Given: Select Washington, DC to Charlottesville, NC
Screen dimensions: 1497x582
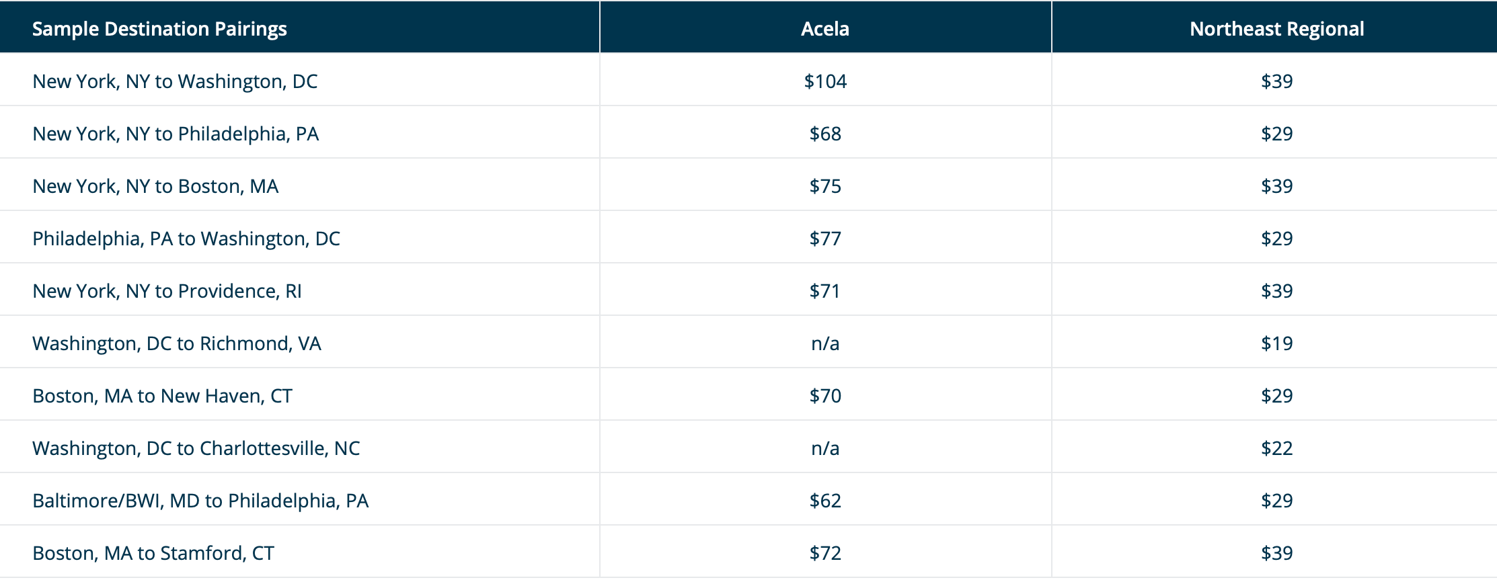Looking at the screenshot, I should 196,448.
